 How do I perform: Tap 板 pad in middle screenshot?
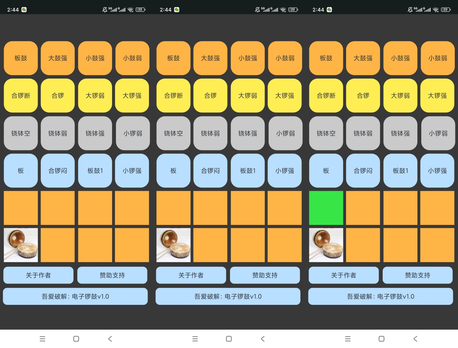tap(173, 171)
